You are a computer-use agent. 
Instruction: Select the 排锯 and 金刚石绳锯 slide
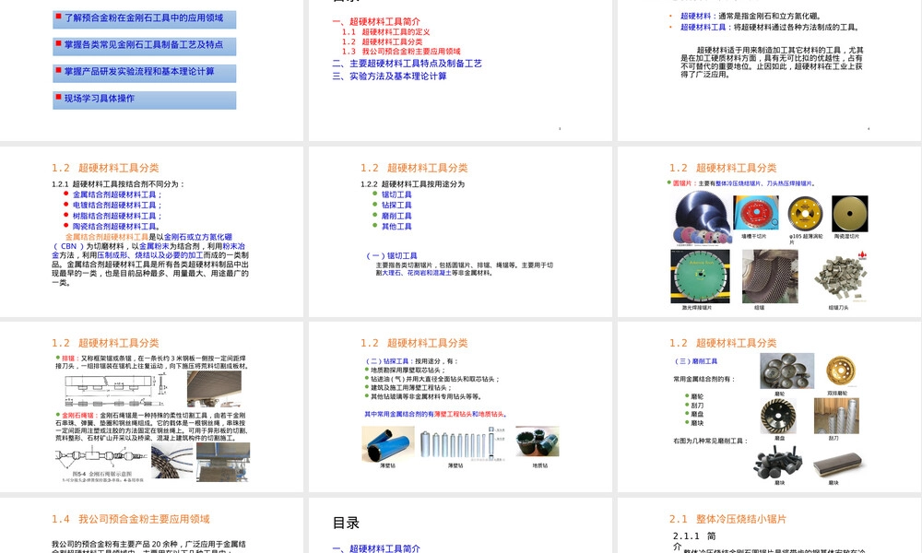tap(152, 406)
